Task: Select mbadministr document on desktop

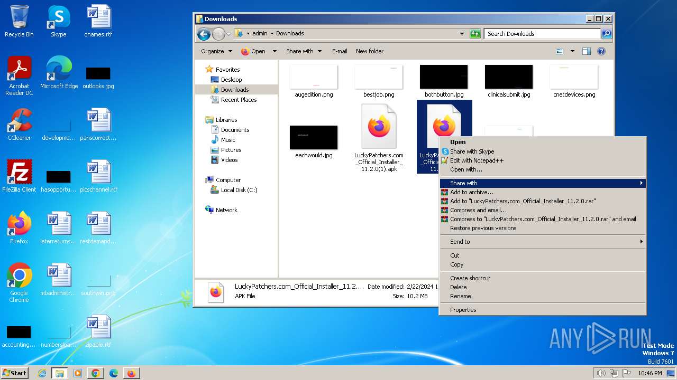Action: pyautogui.click(x=59, y=280)
